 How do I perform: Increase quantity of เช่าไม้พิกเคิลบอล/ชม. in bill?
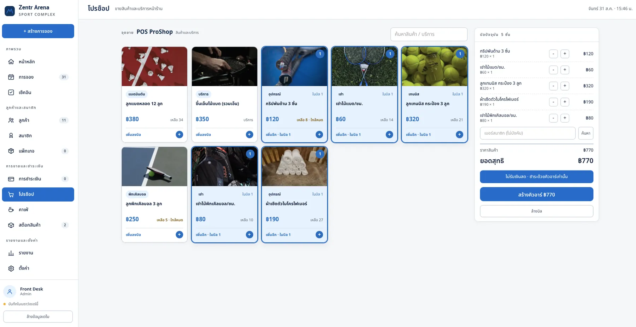coord(565,118)
